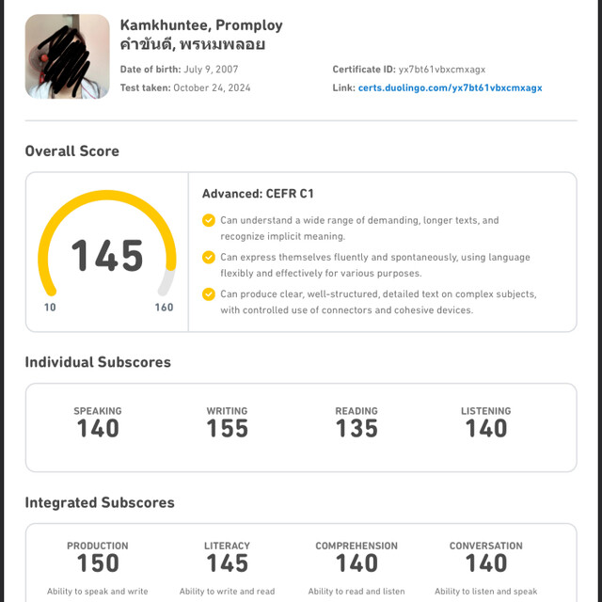Image resolution: width=602 pixels, height=602 pixels.
Task: Click the first yellow checkmark icon
Action: [209, 220]
